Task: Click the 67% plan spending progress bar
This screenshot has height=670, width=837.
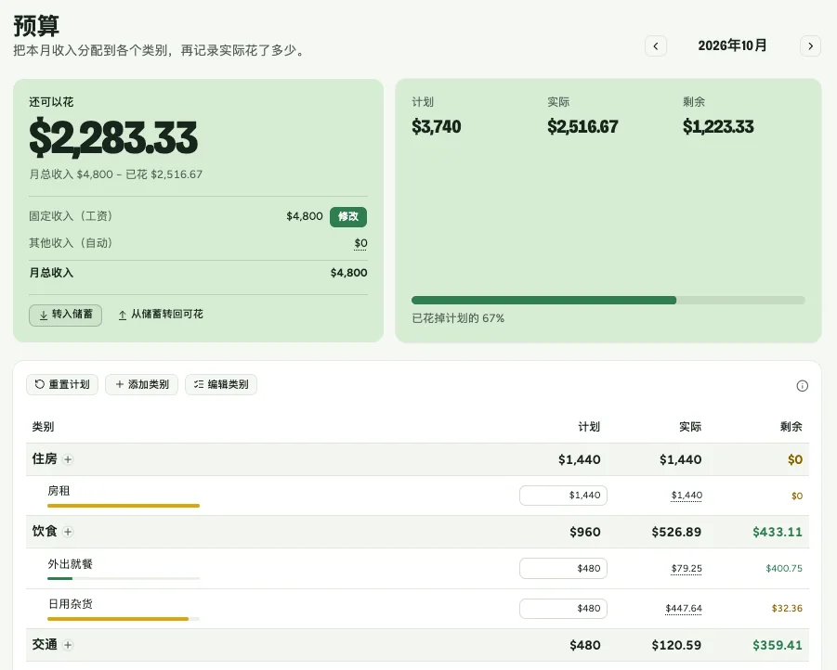Action: tap(608, 301)
